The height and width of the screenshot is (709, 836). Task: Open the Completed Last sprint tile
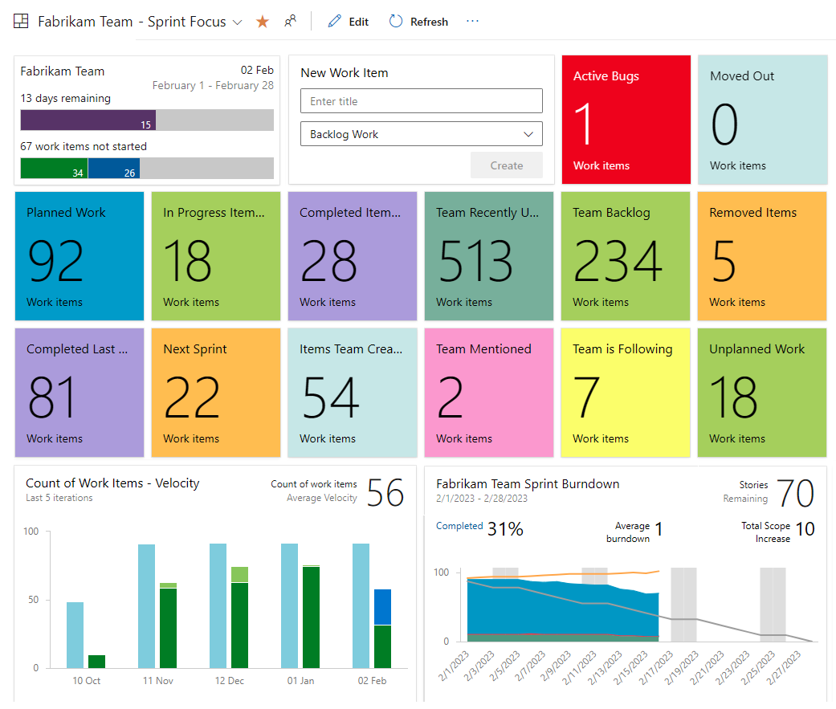[80, 393]
